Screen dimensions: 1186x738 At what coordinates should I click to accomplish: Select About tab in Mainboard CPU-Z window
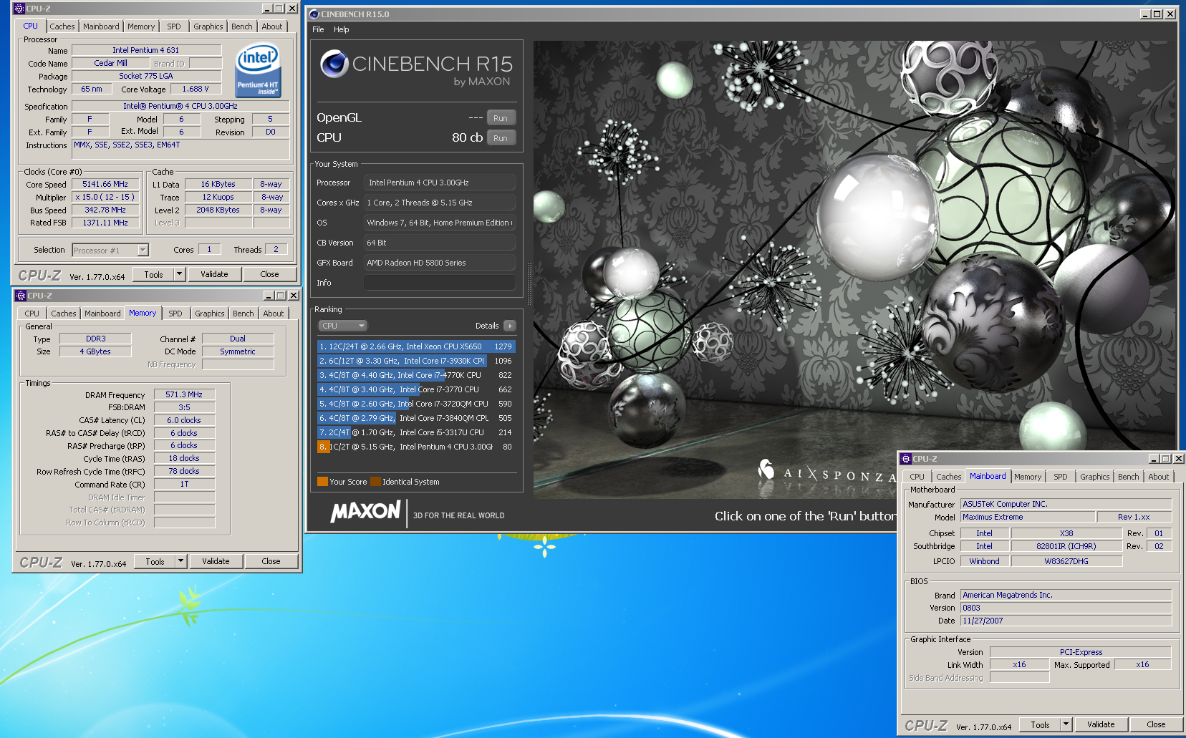point(1159,477)
